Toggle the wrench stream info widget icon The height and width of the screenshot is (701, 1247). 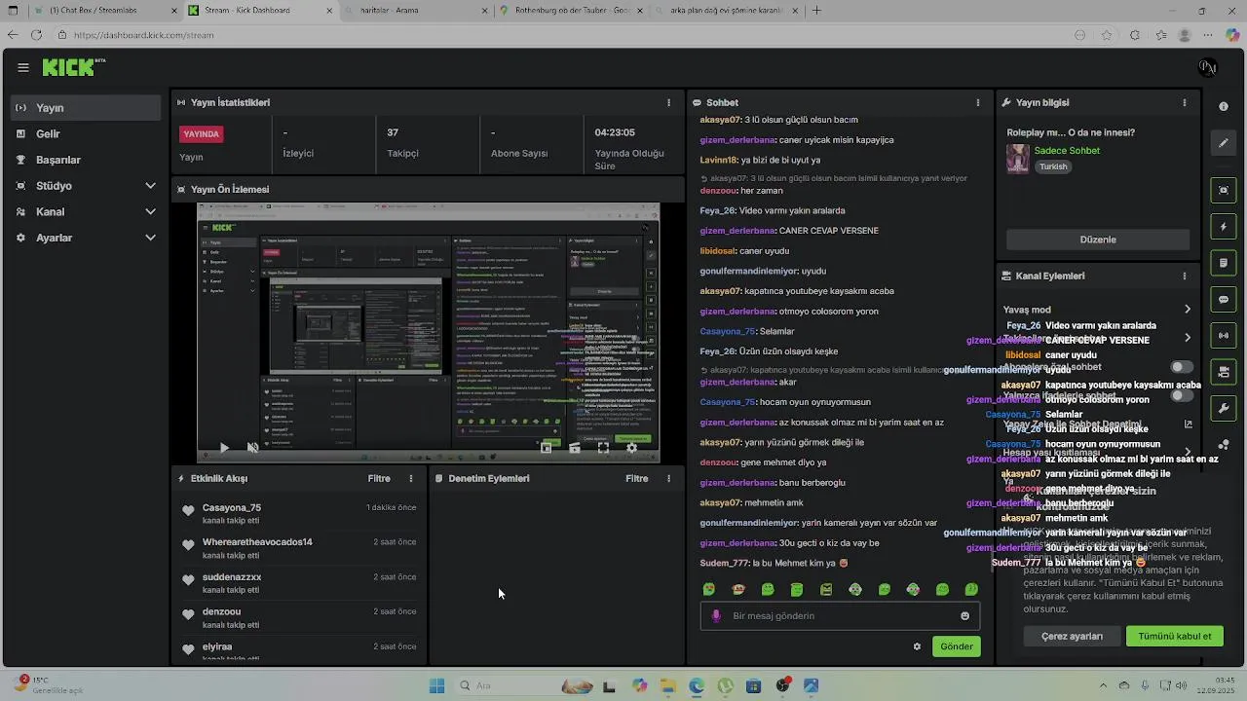[1224, 408]
